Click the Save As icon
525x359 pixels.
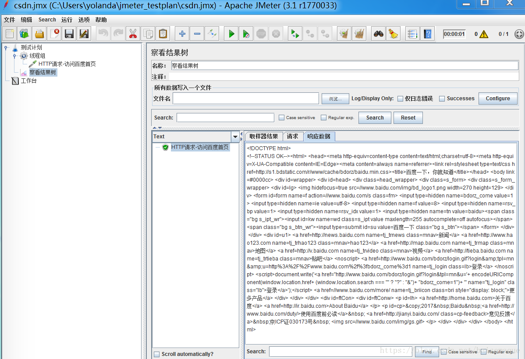[x=84, y=34]
